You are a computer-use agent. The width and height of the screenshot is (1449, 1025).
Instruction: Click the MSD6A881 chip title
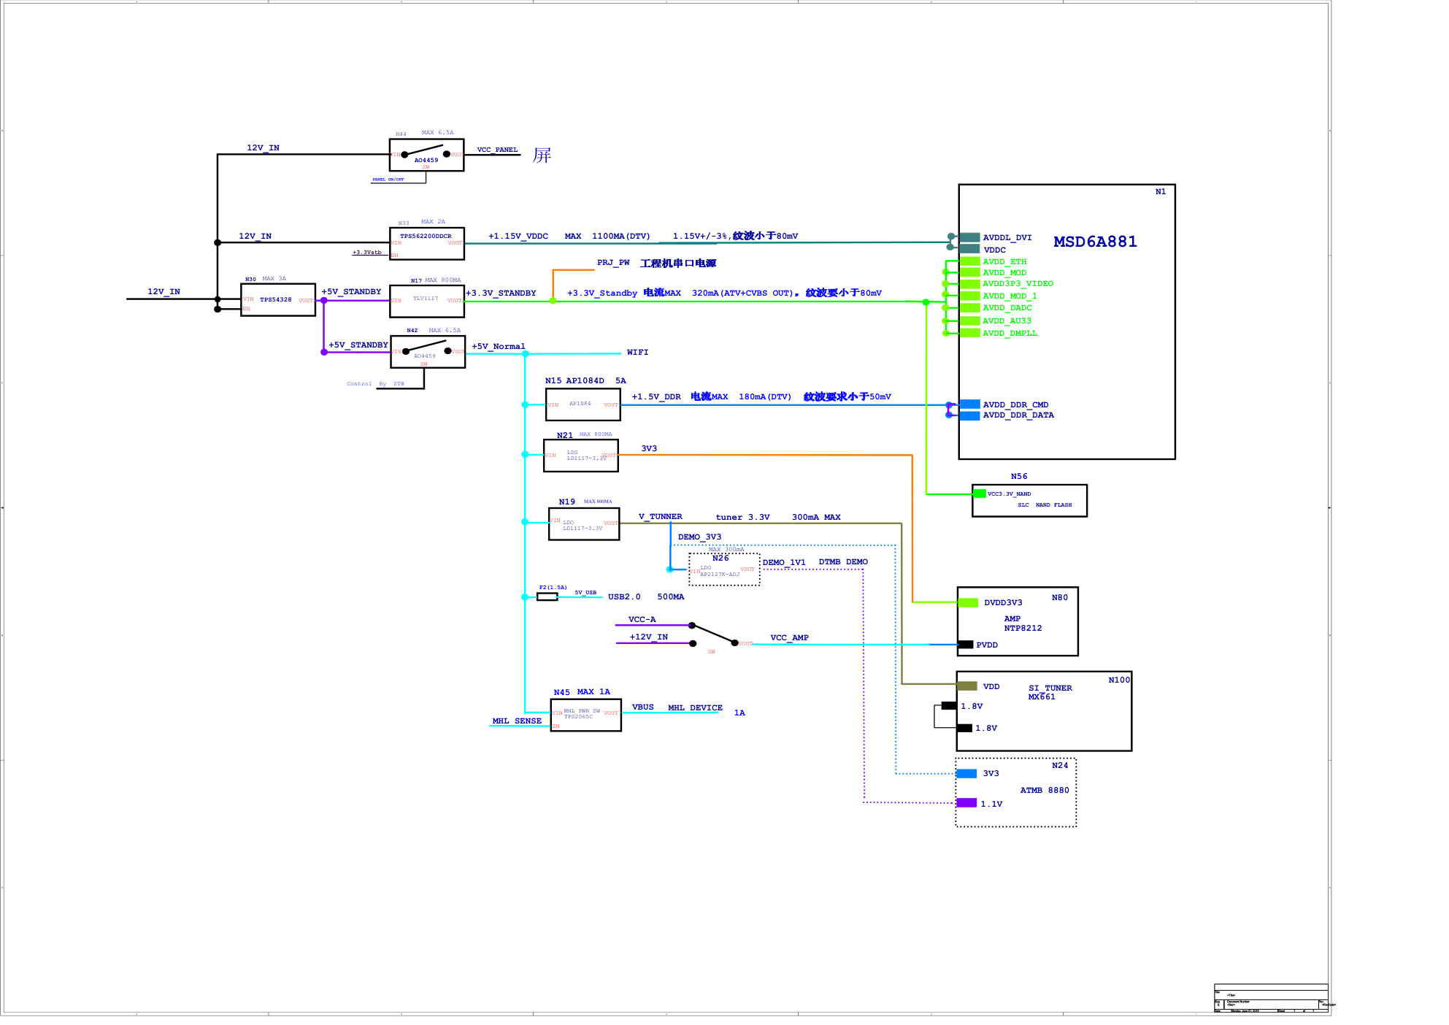click(1094, 242)
